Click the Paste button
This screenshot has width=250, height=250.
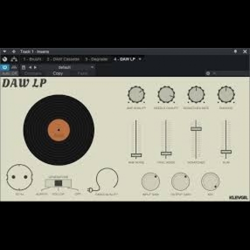(x=82, y=73)
